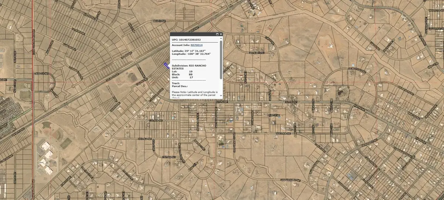Click the popup scroll-down arrow
Screen dimensions: 444x200
[x=221, y=96]
